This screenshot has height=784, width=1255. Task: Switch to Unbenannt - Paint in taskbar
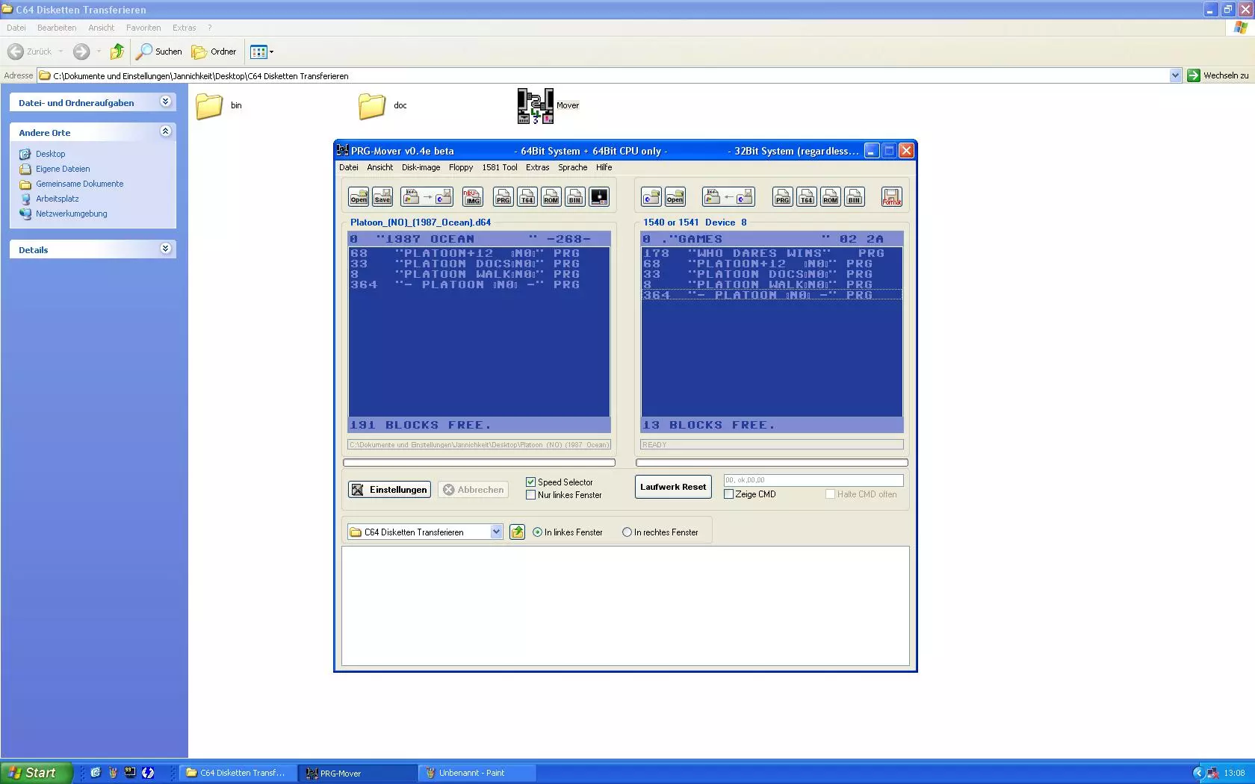click(477, 773)
